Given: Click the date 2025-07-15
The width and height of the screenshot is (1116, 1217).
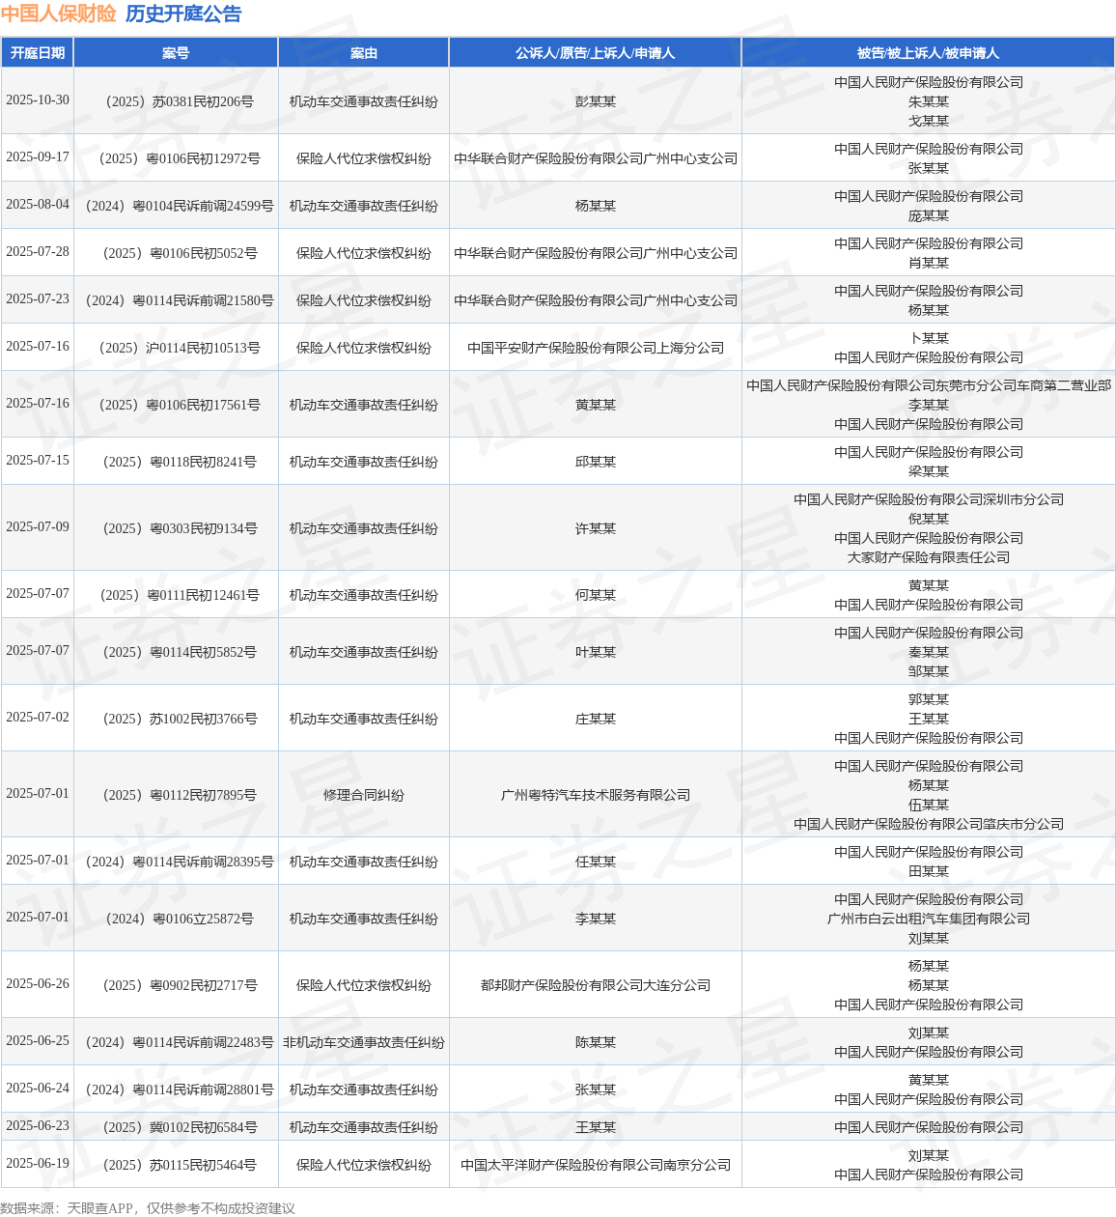Looking at the screenshot, I should pos(38,461).
